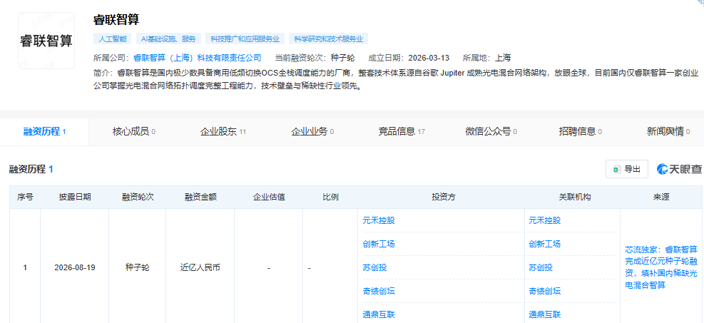Click the Excel icon in 导出 button

click(618, 169)
